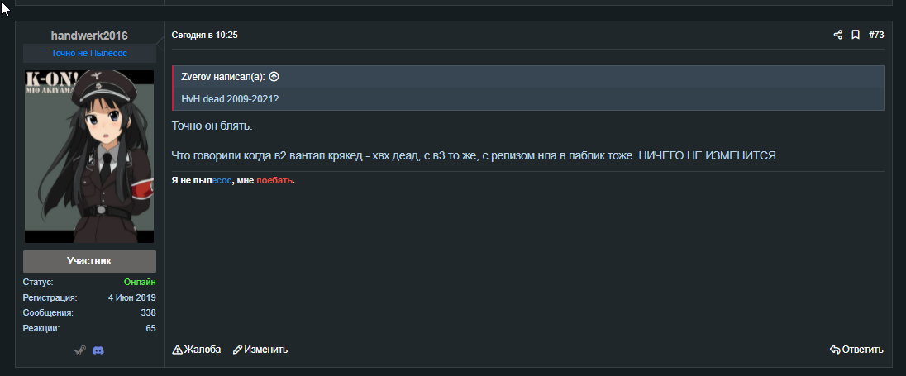
Task: Click the anime avatar image
Action: click(x=89, y=156)
